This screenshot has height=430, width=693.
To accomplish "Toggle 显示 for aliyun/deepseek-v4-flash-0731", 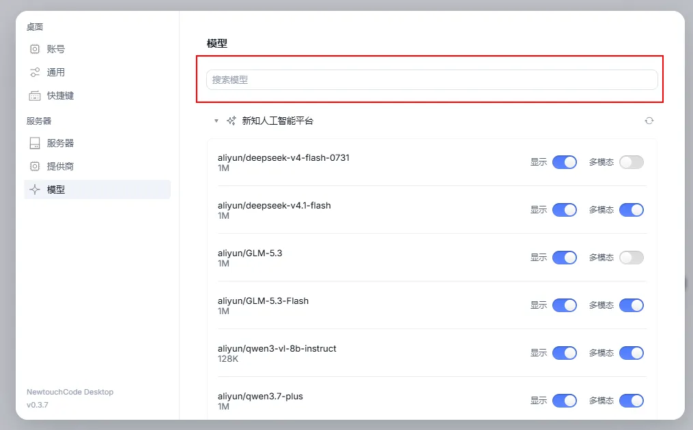I will (x=565, y=162).
